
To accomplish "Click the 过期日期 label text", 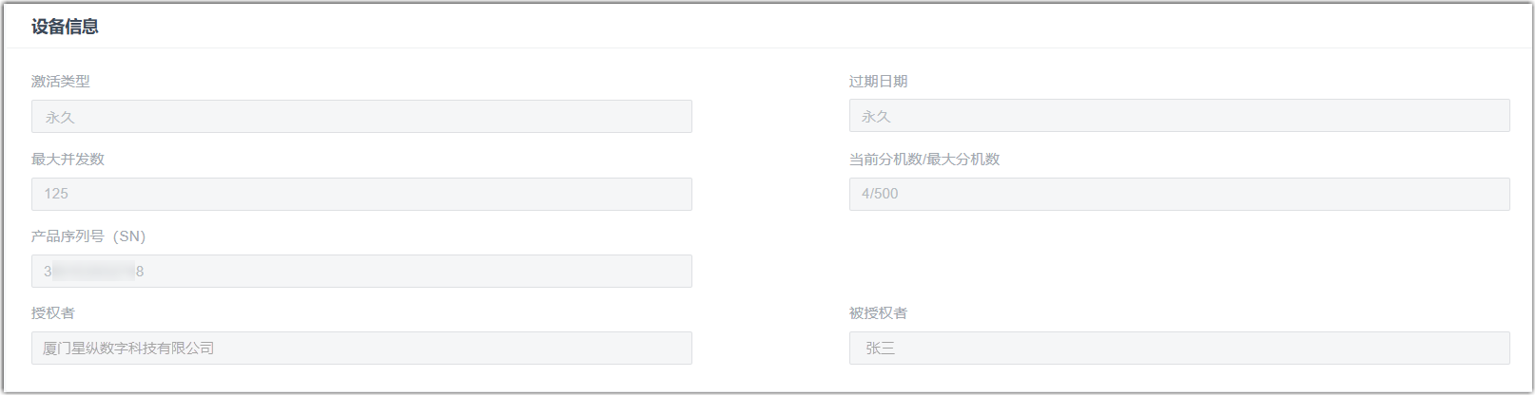I will 878,82.
